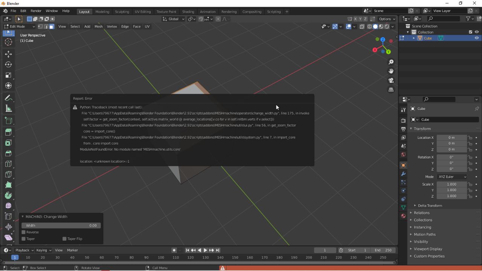
Task: Click Marker menu in timeline
Action: [72, 250]
